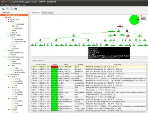Click the status icon next to Swap Usage
Viewport: 148px width, 113px height.
click(13, 24)
